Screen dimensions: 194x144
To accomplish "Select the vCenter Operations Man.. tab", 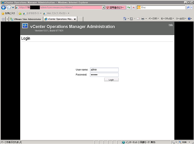I will (x=59, y=19).
